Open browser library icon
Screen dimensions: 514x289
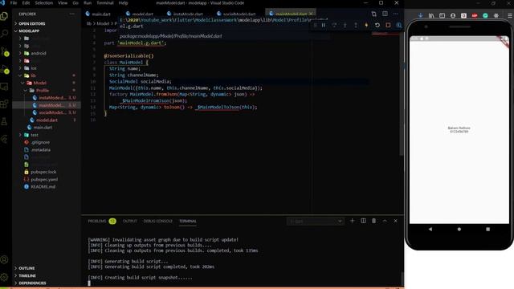[431, 15]
